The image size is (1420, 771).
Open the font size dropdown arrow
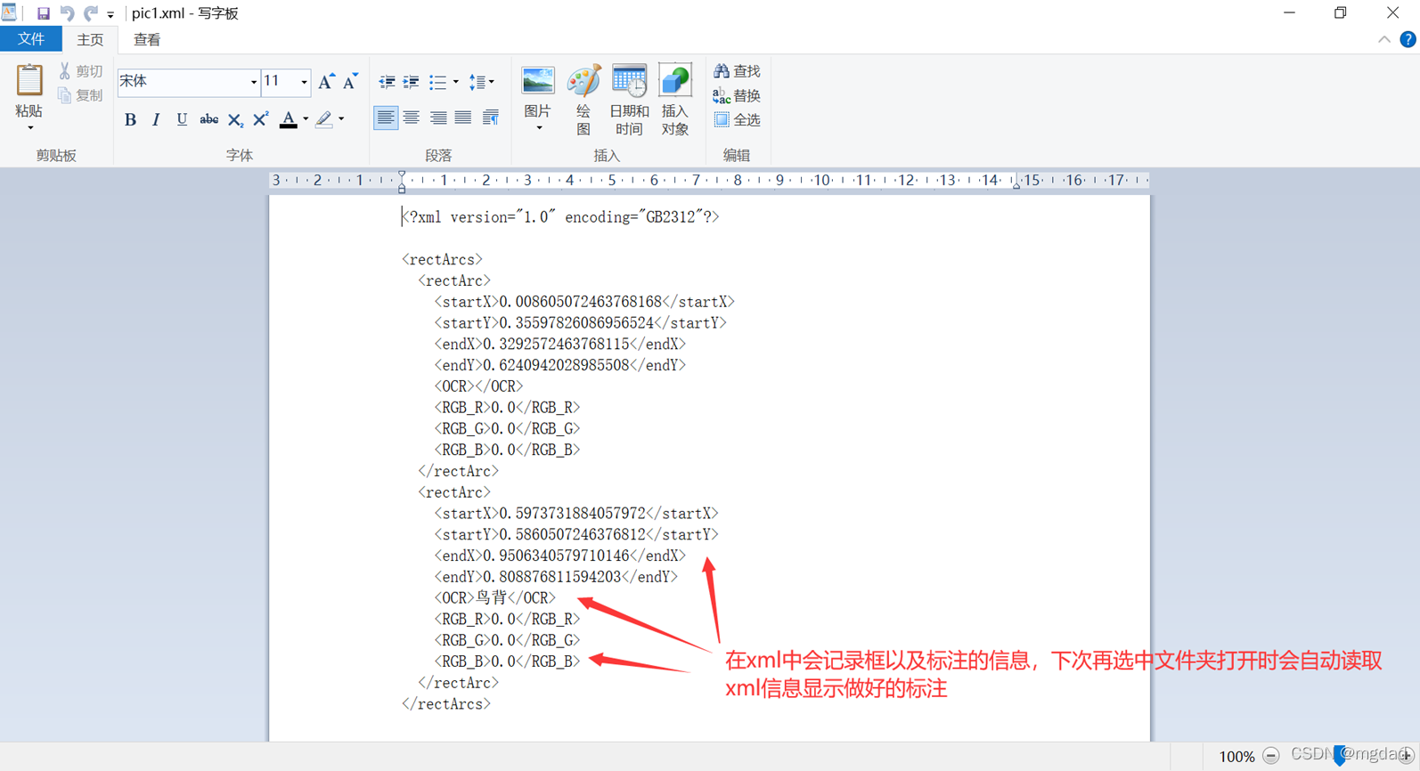click(305, 82)
